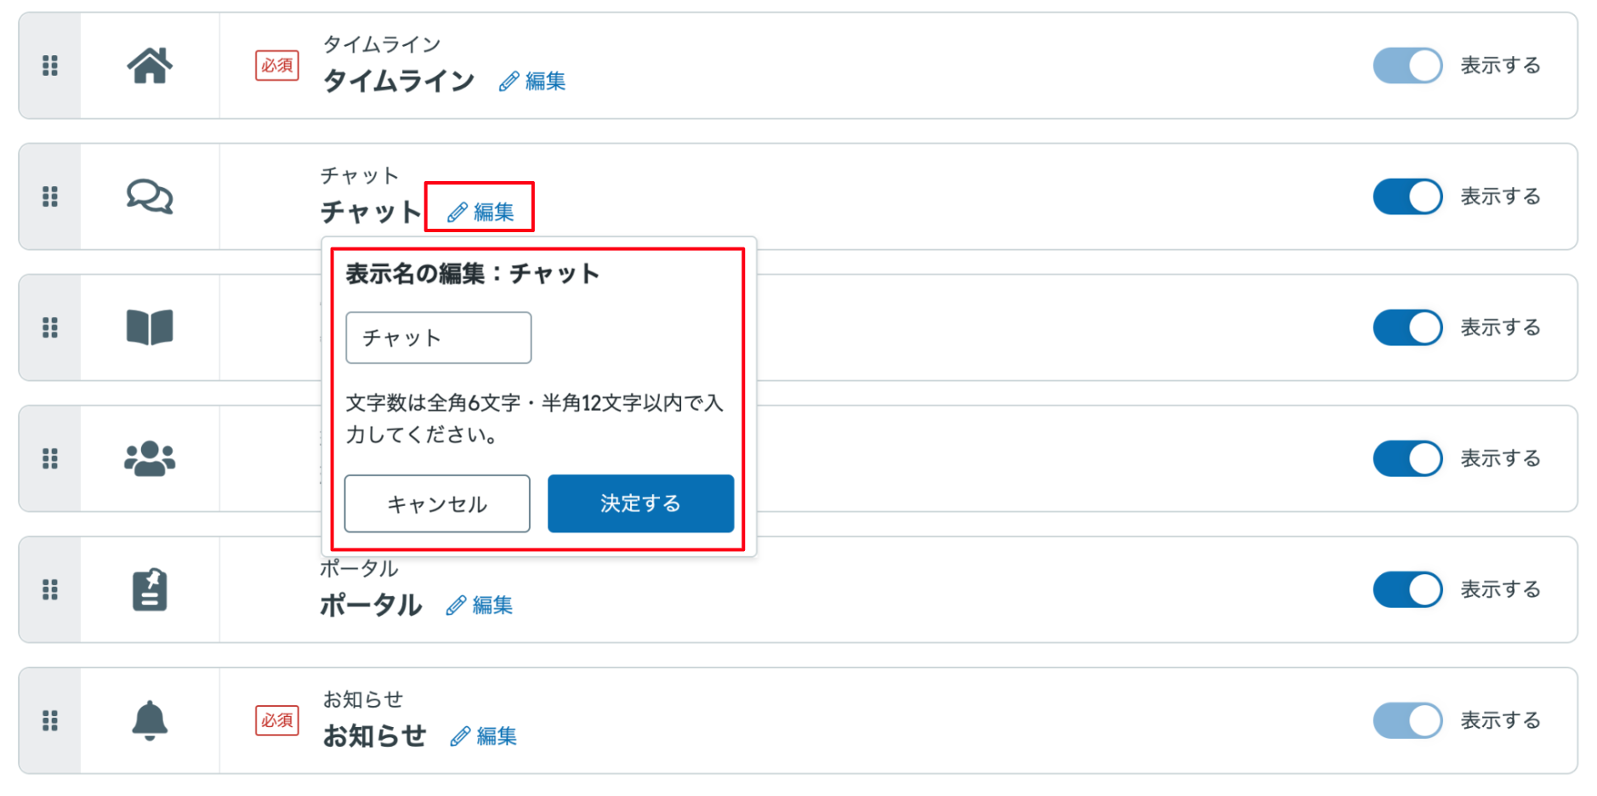Toggle 表示する for the ポータル row

click(1407, 589)
